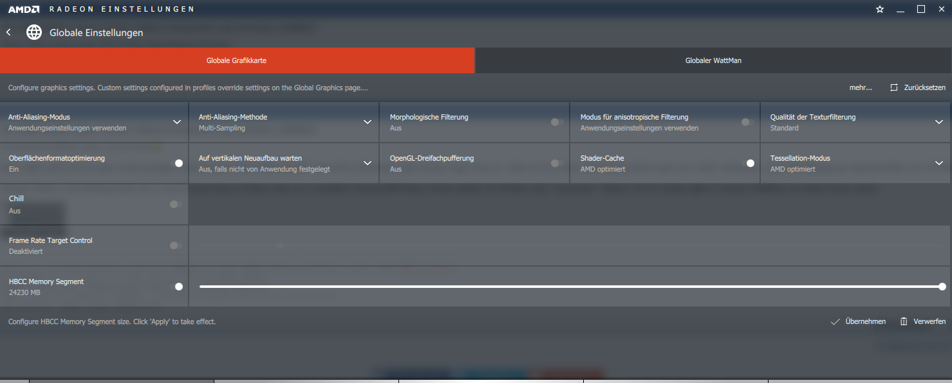This screenshot has height=383, width=952.
Task: Expand the Anti-Aliasing-Methode dropdown
Action: tap(368, 122)
